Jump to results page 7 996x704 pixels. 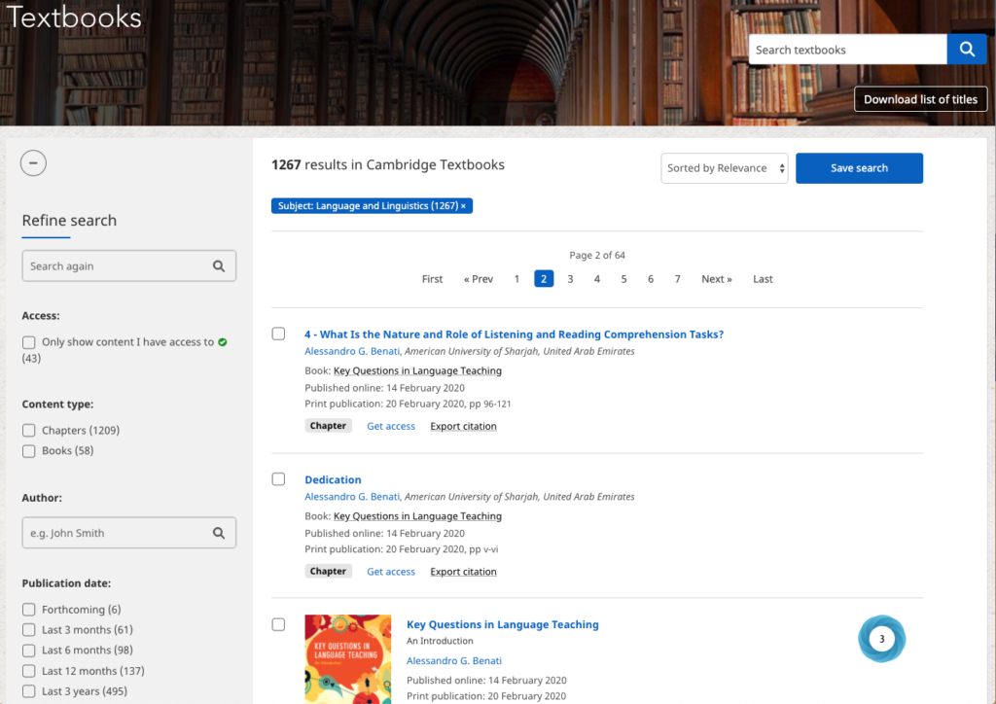677,279
